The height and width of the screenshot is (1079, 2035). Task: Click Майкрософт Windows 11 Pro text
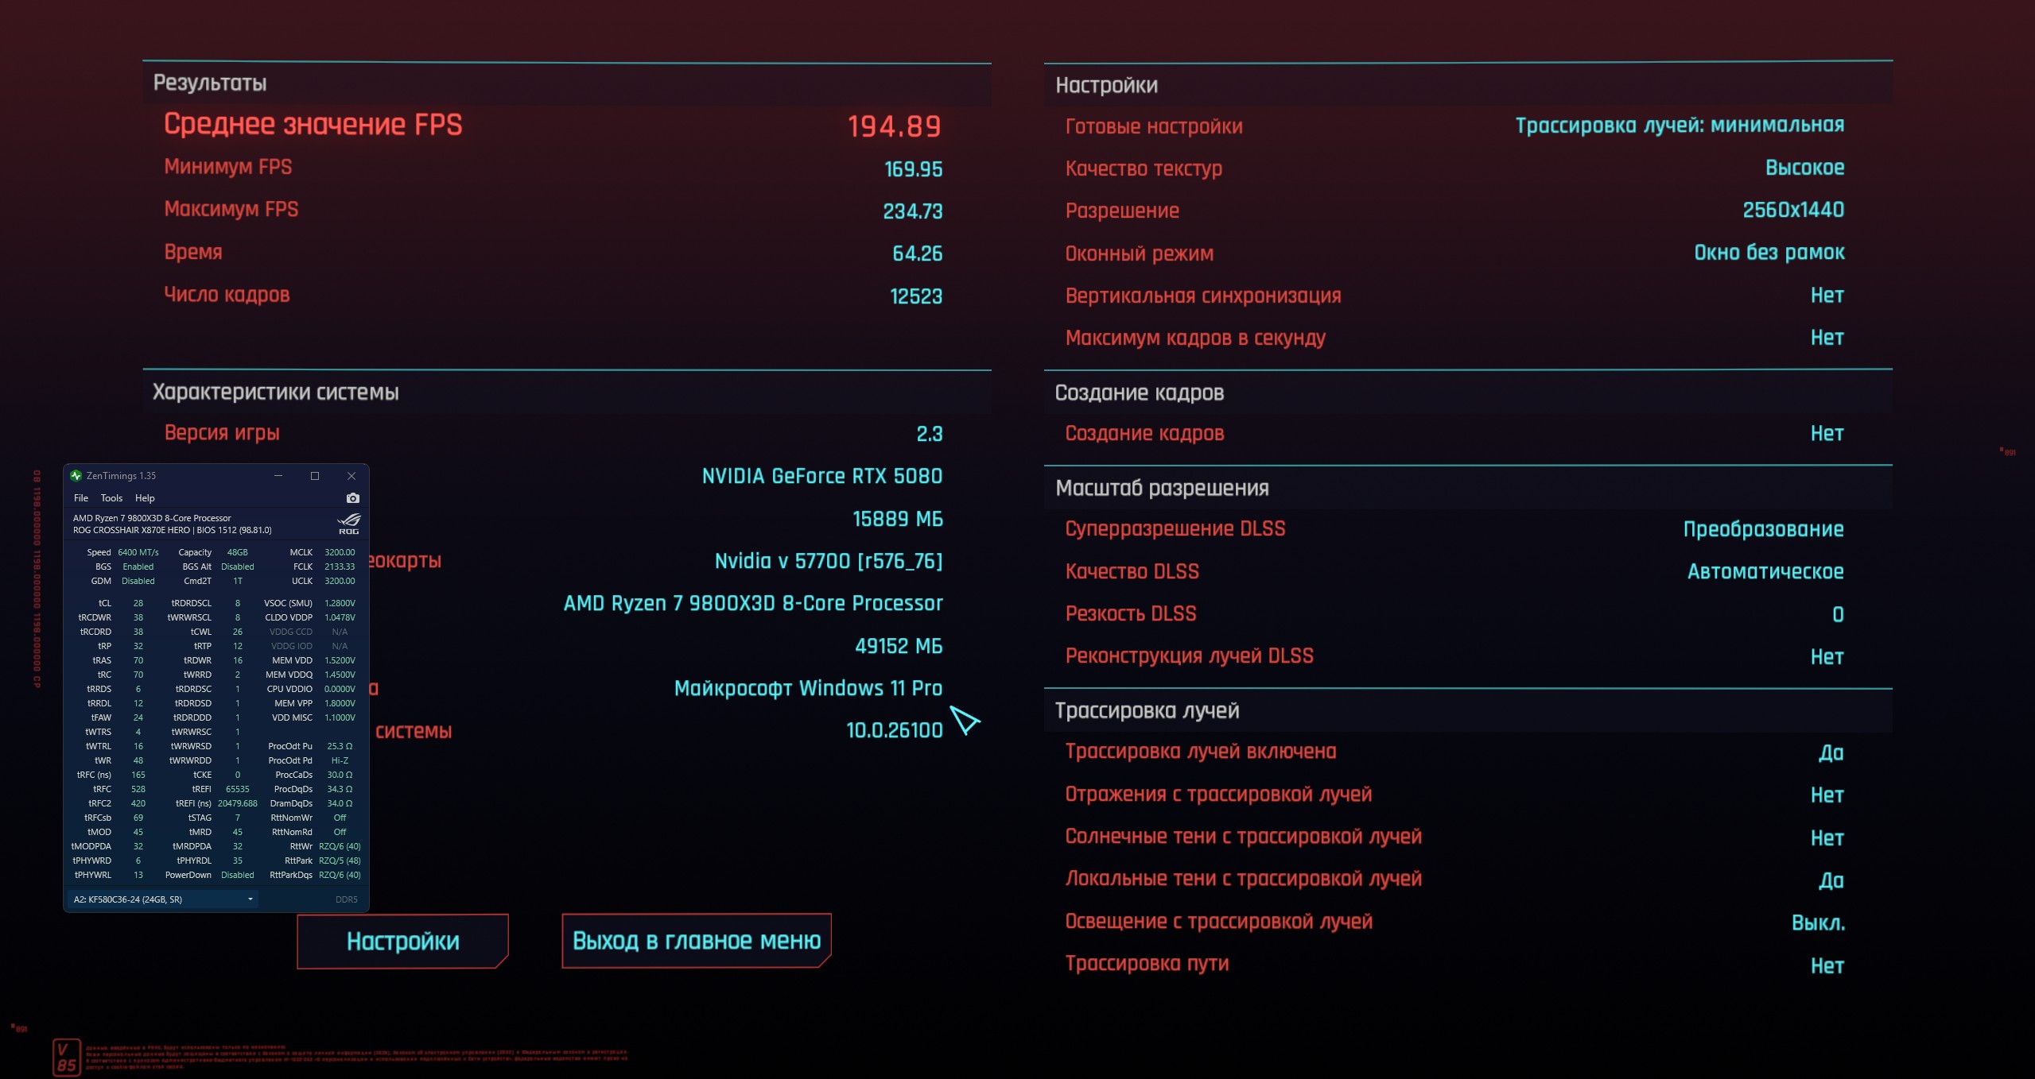click(x=808, y=688)
